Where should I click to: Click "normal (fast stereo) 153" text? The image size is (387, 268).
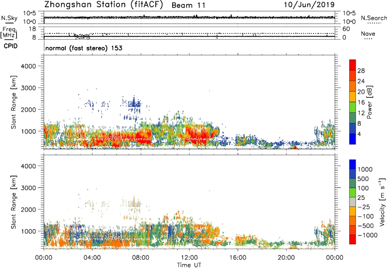point(84,48)
